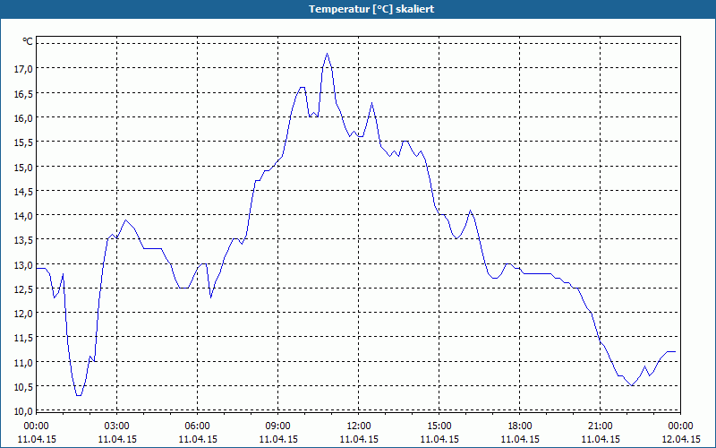716x448 pixels.
Task: Click the 13,0 y-axis value
Action: [24, 265]
